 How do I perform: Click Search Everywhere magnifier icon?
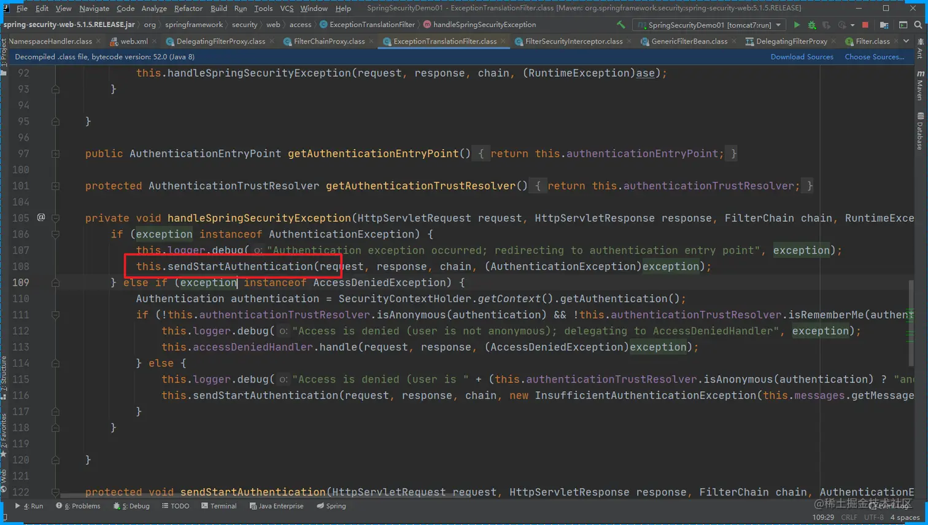(918, 25)
